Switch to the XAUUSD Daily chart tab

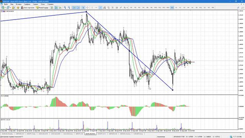coord(68,134)
